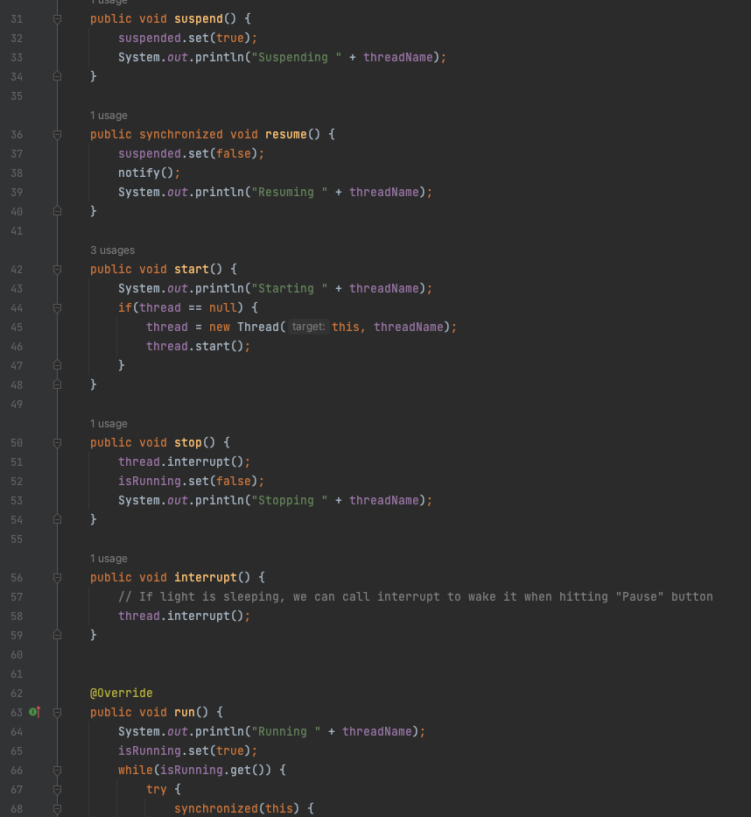This screenshot has width=751, height=817.
Task: Click the 'notify();' call
Action: [x=149, y=173]
